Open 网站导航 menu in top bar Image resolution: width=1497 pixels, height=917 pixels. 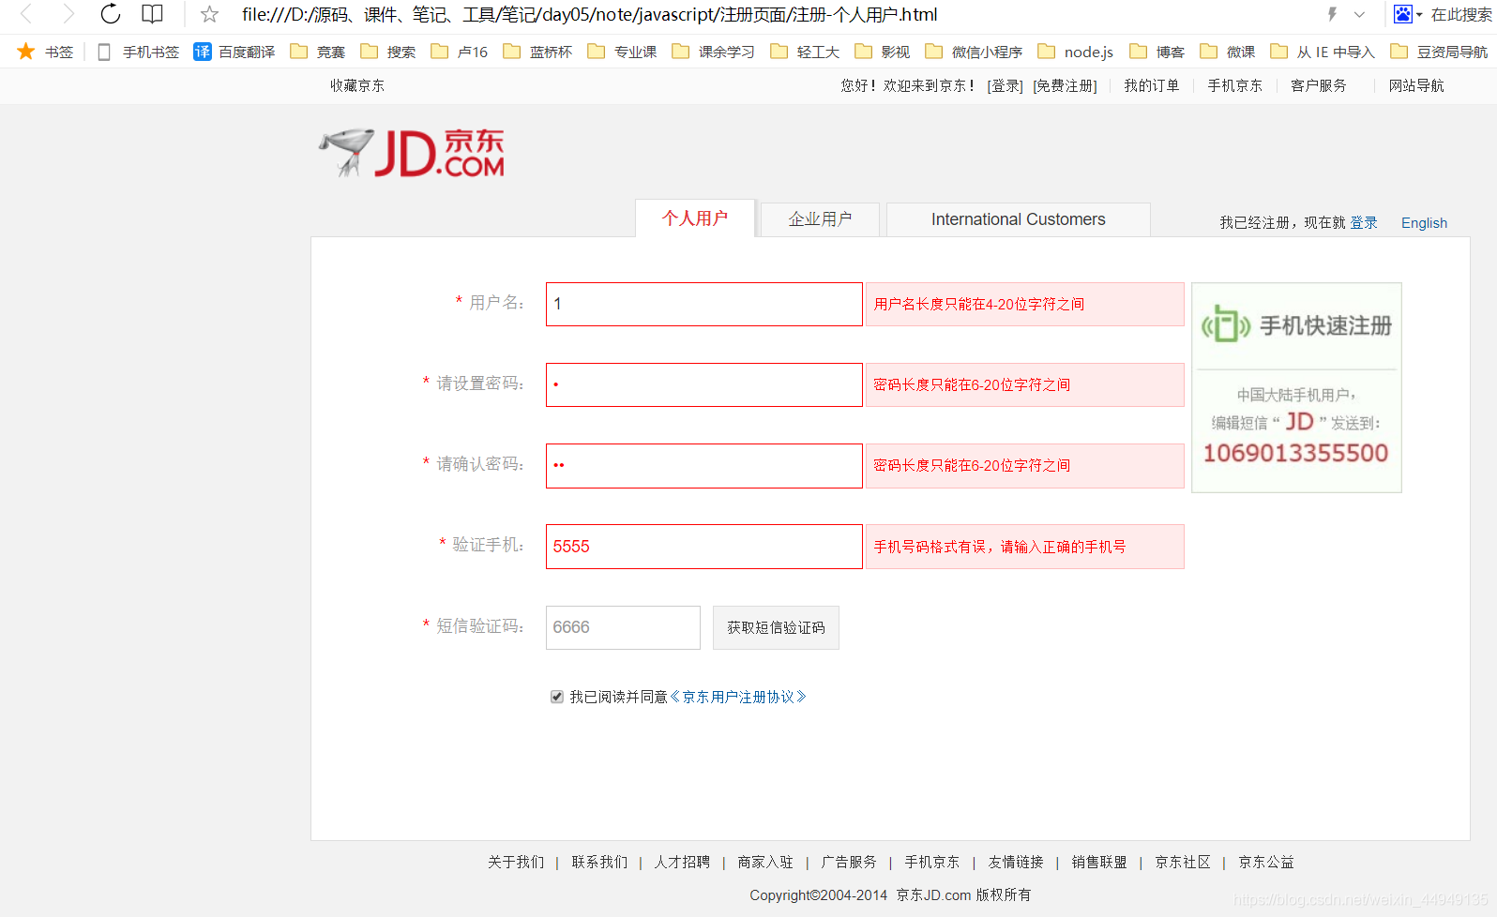pos(1416,85)
